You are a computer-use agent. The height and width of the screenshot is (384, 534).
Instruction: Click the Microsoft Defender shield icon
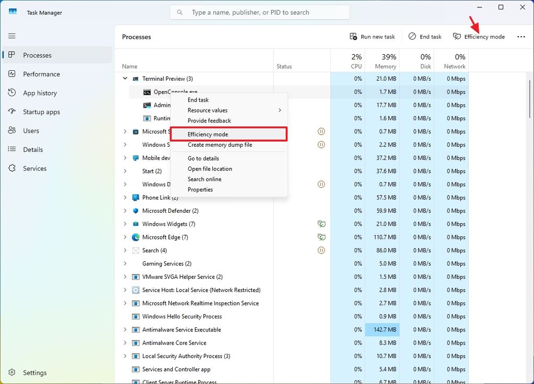[136, 211]
